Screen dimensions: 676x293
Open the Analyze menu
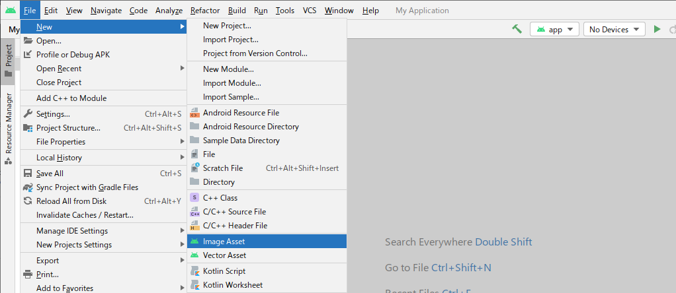pyautogui.click(x=169, y=11)
